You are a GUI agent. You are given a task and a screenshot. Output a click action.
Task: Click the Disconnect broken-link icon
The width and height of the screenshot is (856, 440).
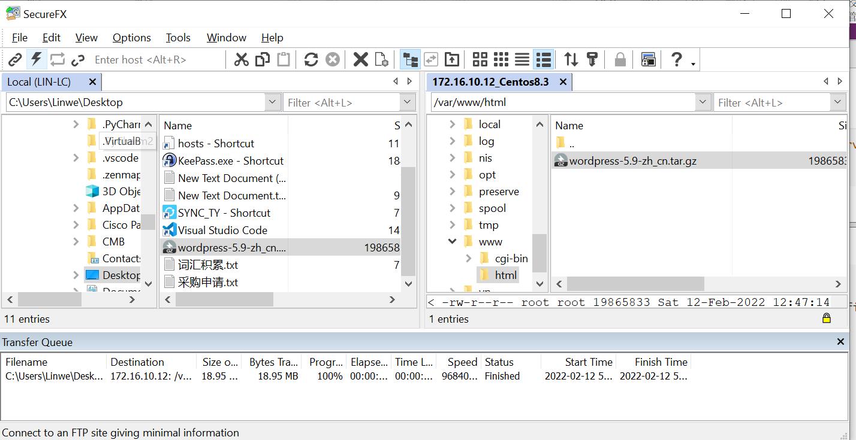click(78, 59)
